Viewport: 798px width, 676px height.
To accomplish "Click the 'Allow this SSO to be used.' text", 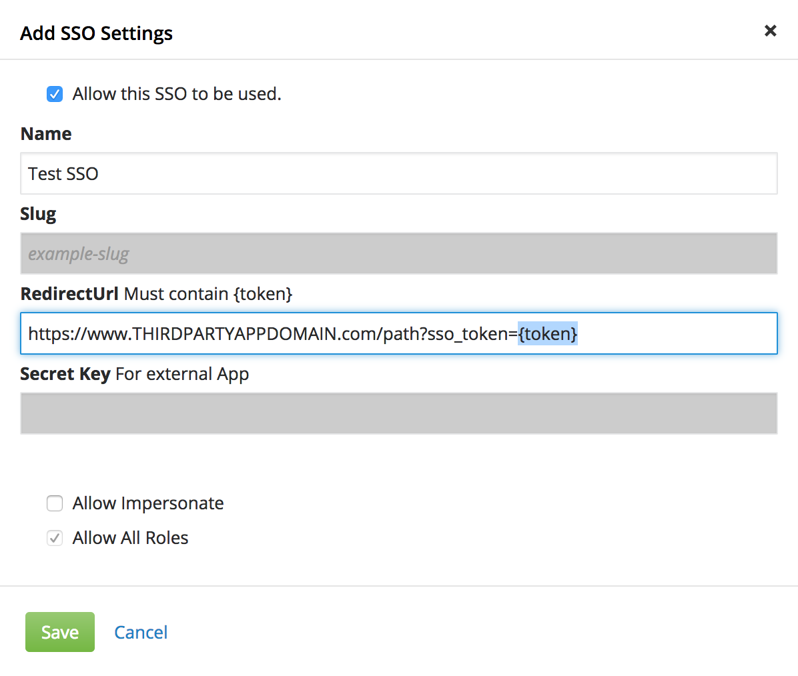I will coord(177,94).
